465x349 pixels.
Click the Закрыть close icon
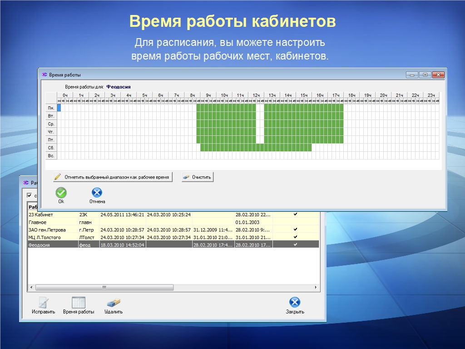point(295,303)
